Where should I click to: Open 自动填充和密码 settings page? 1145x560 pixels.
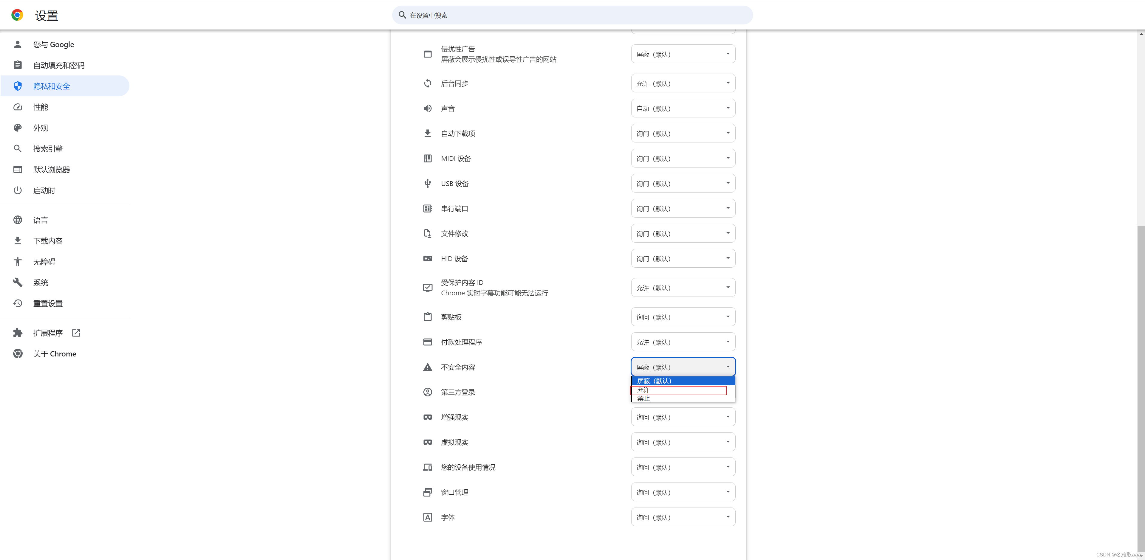pos(65,65)
